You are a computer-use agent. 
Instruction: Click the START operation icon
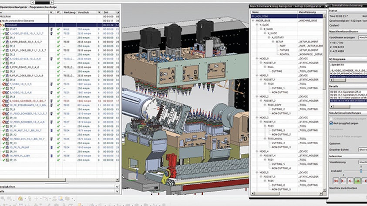click(7, 30)
